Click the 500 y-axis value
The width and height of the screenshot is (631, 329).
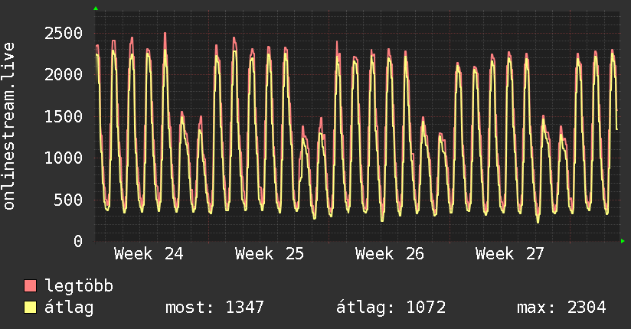point(68,200)
